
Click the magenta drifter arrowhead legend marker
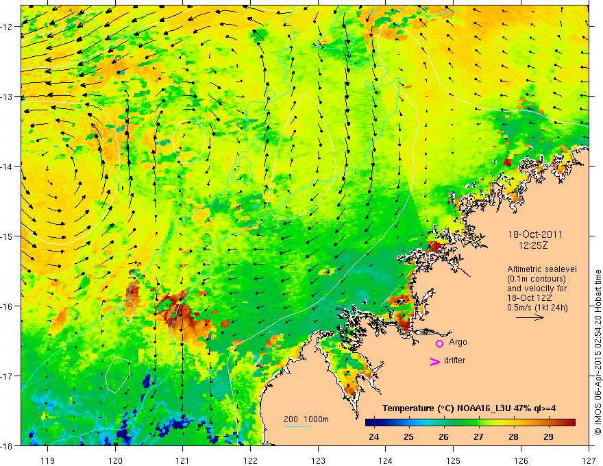click(x=435, y=361)
